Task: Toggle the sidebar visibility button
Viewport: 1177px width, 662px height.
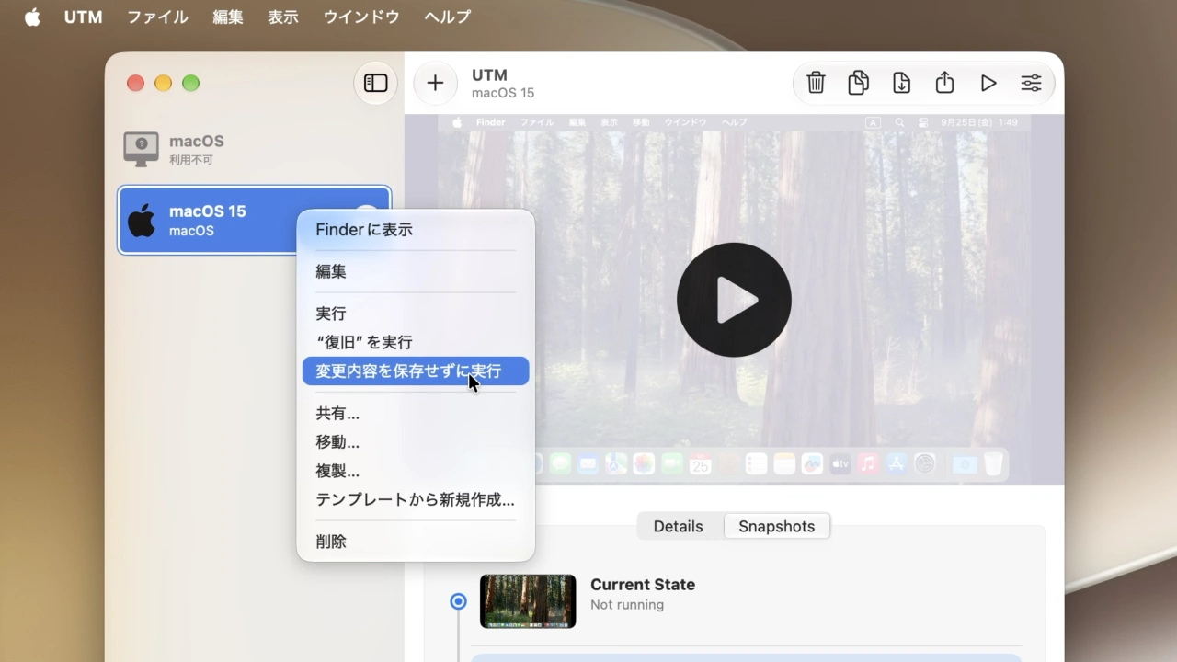Action: point(375,84)
